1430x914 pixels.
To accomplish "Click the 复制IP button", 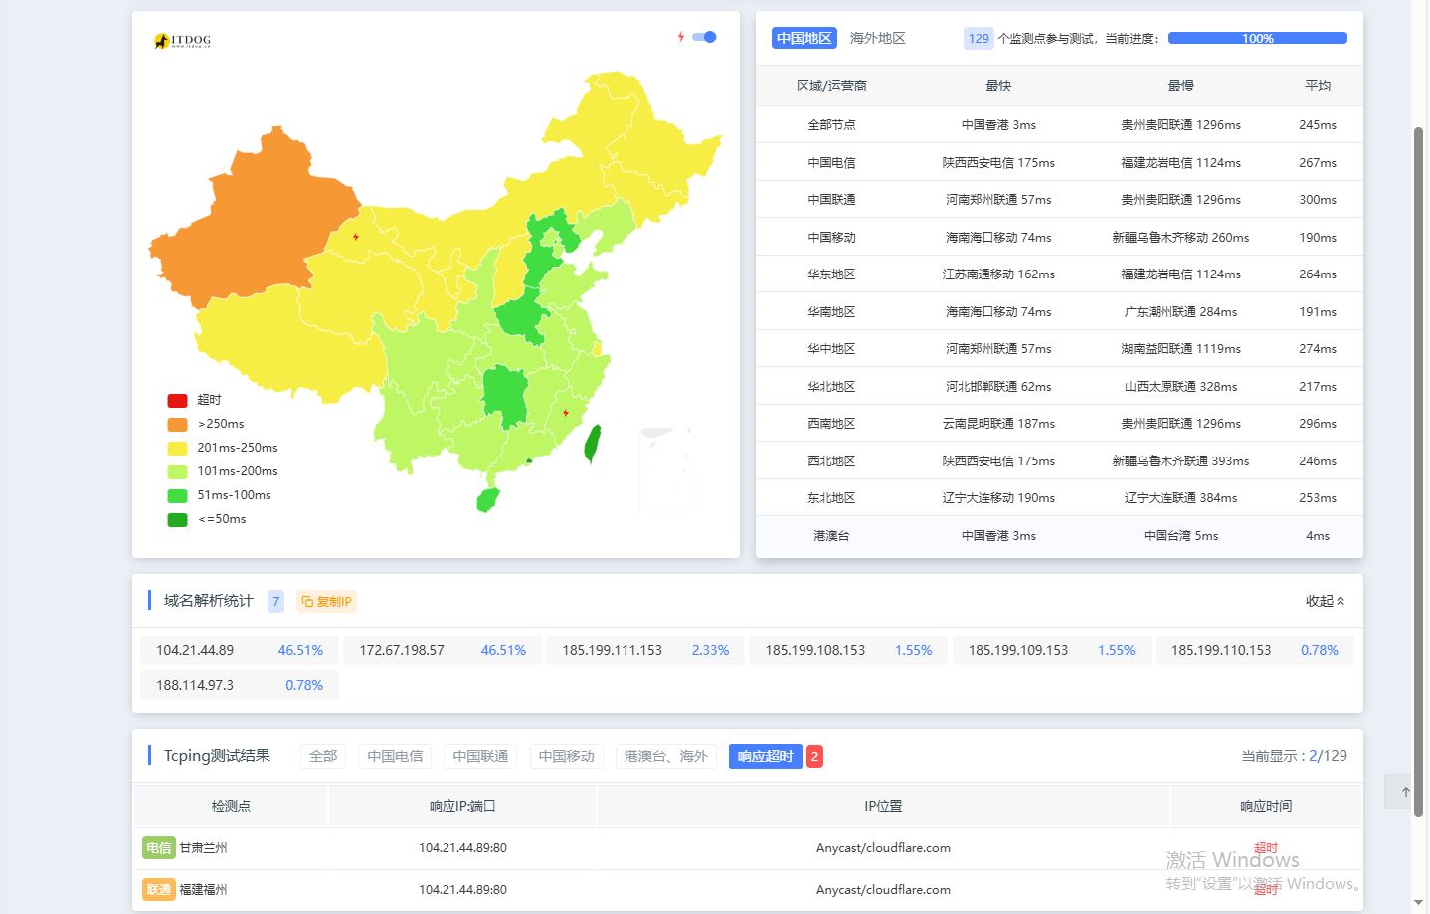I will coord(326,601).
